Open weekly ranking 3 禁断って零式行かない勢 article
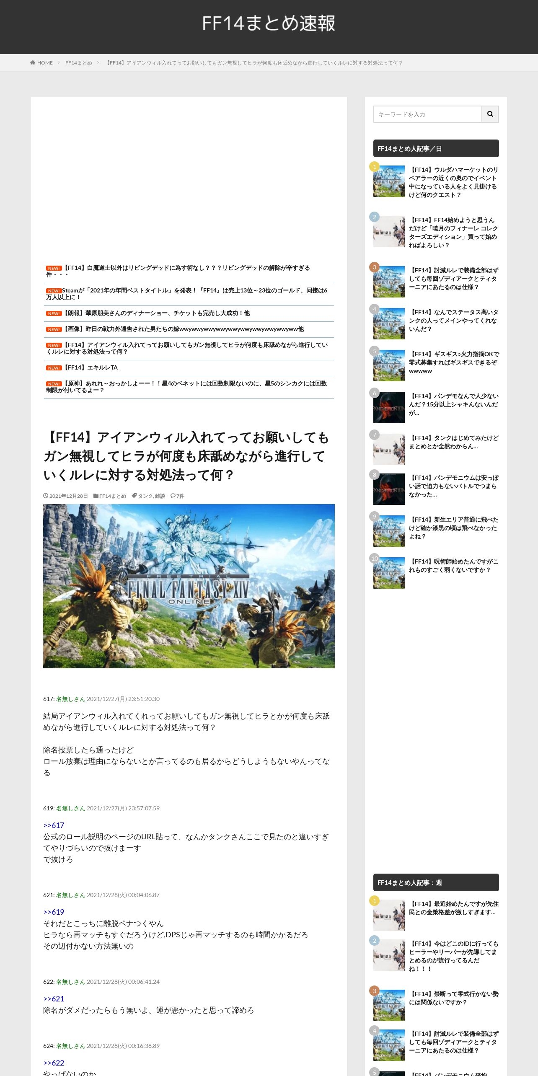538x1076 pixels. [454, 998]
